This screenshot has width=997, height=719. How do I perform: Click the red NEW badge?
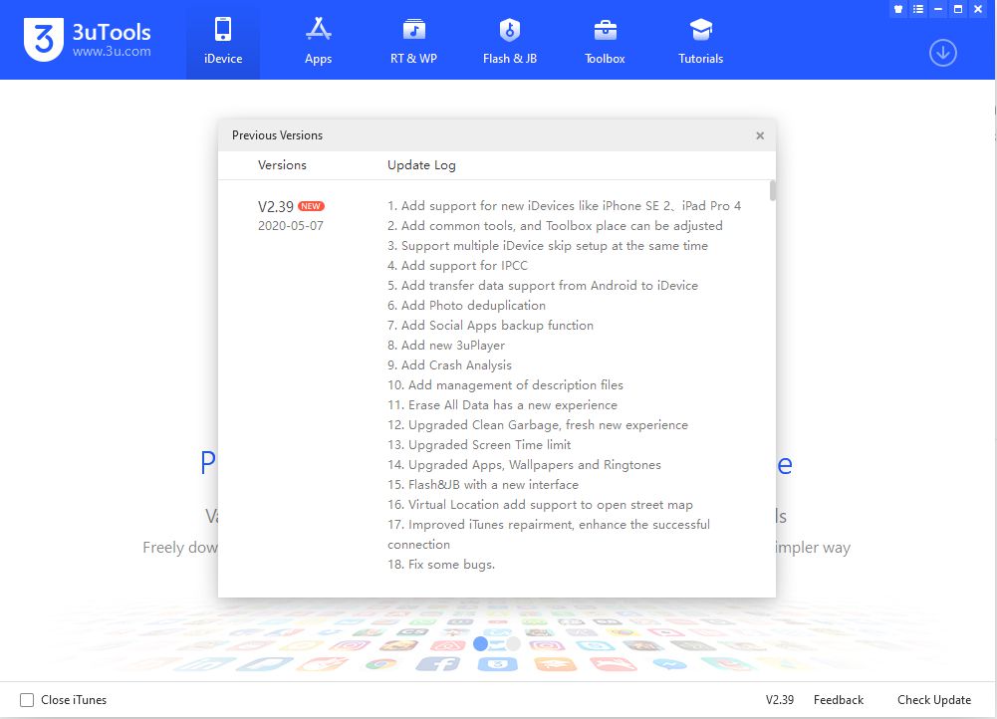311,206
